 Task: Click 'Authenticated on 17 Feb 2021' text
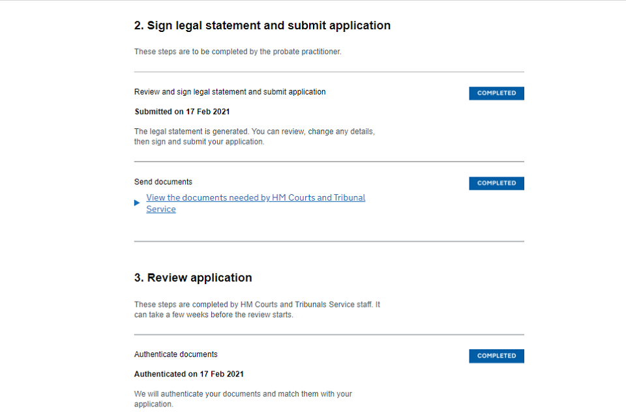tap(188, 374)
